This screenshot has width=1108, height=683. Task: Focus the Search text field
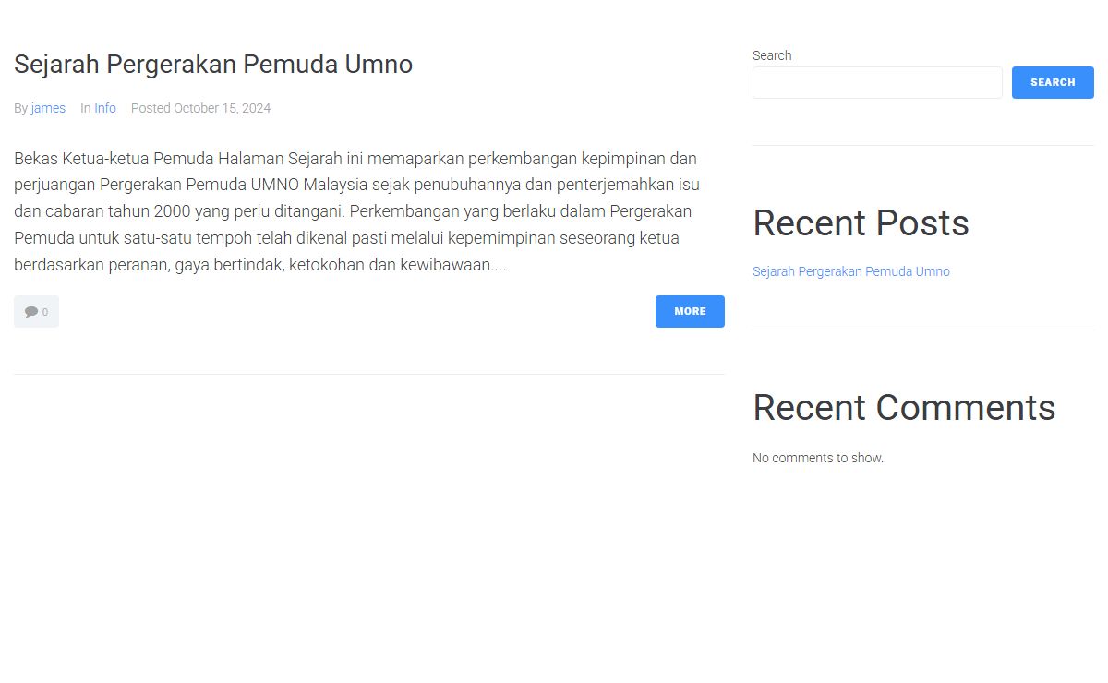877,82
